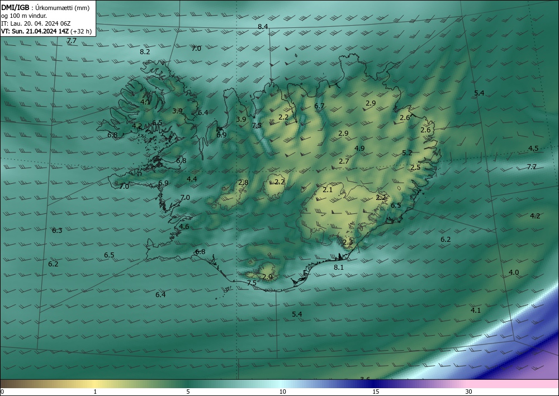The height and width of the screenshot is (396, 559).
Task: Click the colorbar label "0"
Action: pyautogui.click(x=2, y=392)
